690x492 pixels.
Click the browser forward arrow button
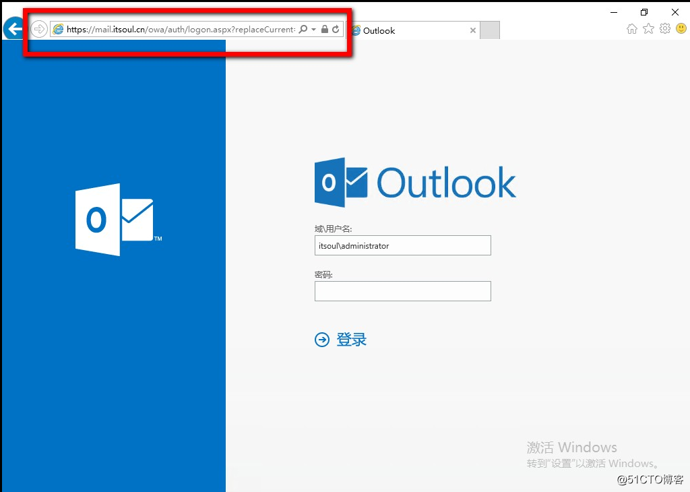(39, 30)
